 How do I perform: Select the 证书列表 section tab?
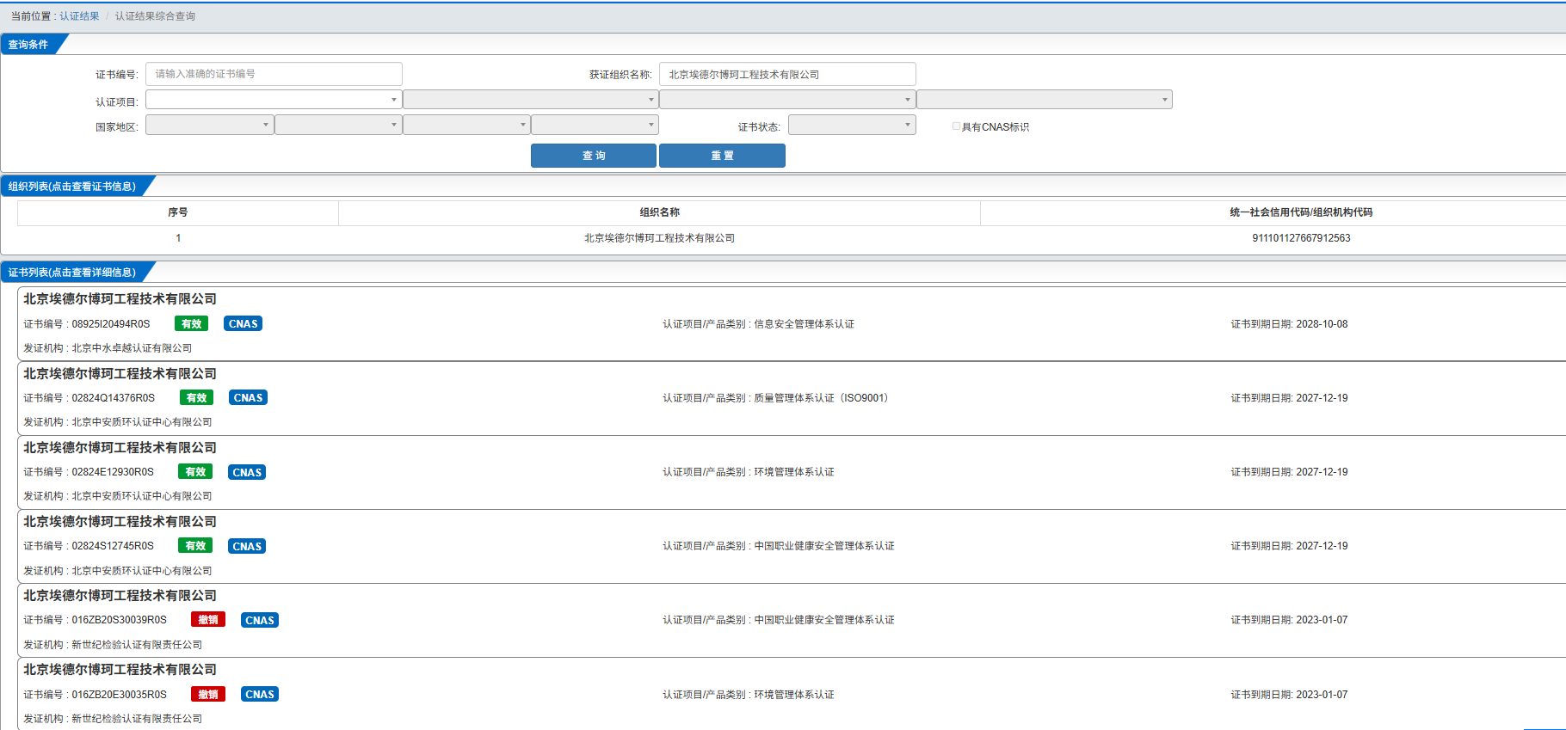point(72,273)
